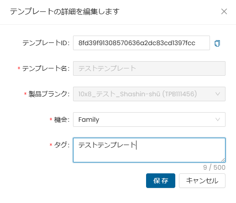Click the chevron in 製品ブランク field

point(218,94)
